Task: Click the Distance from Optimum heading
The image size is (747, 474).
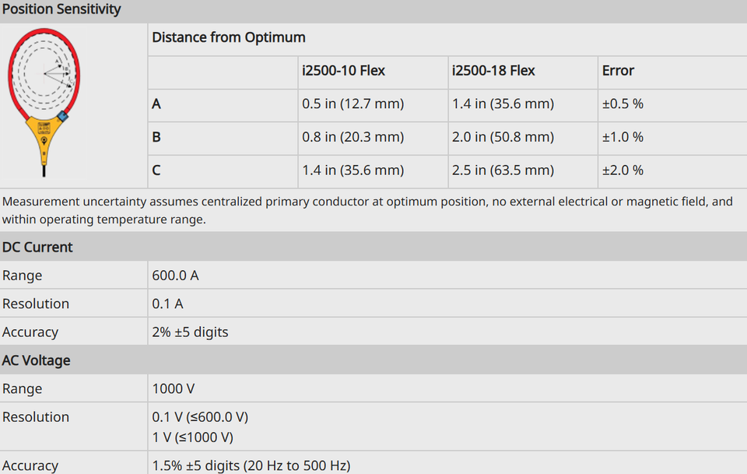Action: (229, 37)
